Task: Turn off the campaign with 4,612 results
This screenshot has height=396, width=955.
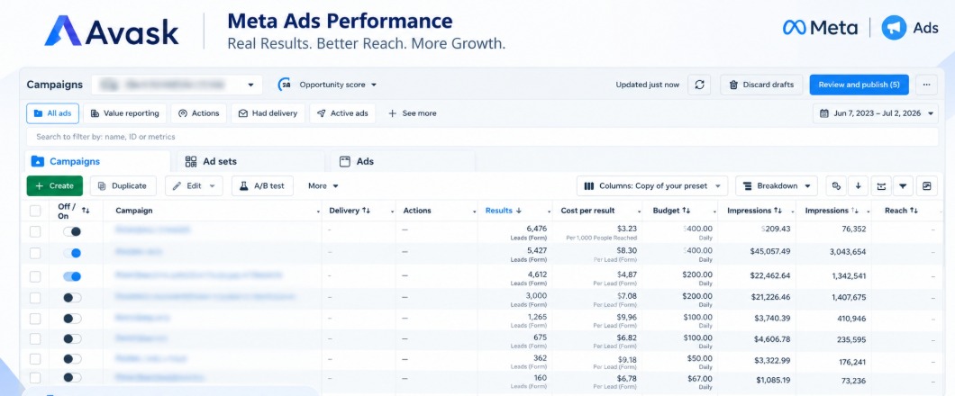Action: [72, 276]
